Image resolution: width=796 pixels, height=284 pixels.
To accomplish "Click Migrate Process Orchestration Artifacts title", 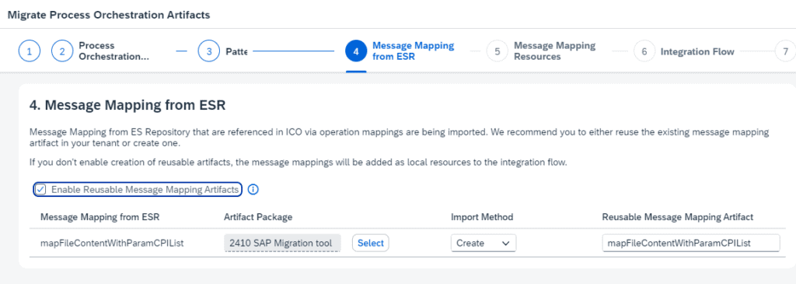I will [109, 15].
